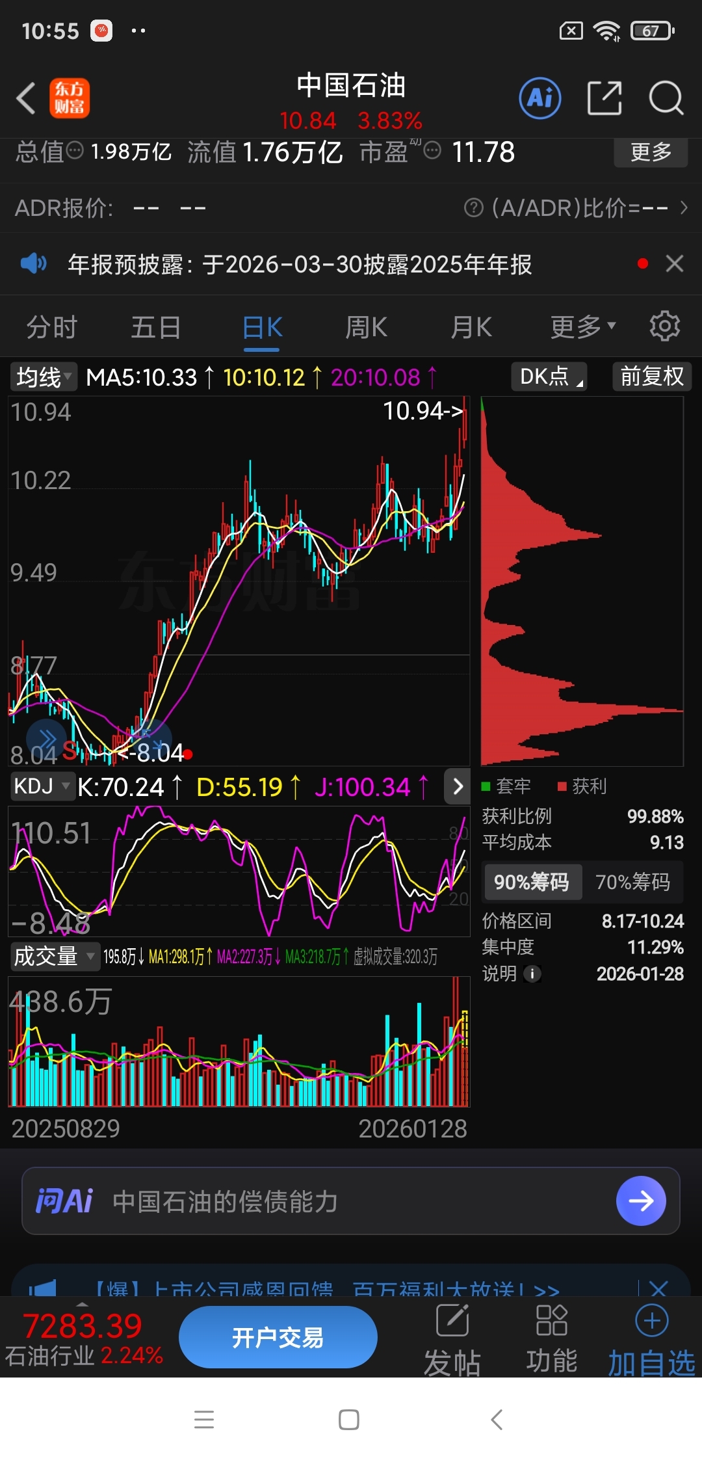
Task: Dismiss the 年报预披露 notice with X
Action: tap(675, 263)
